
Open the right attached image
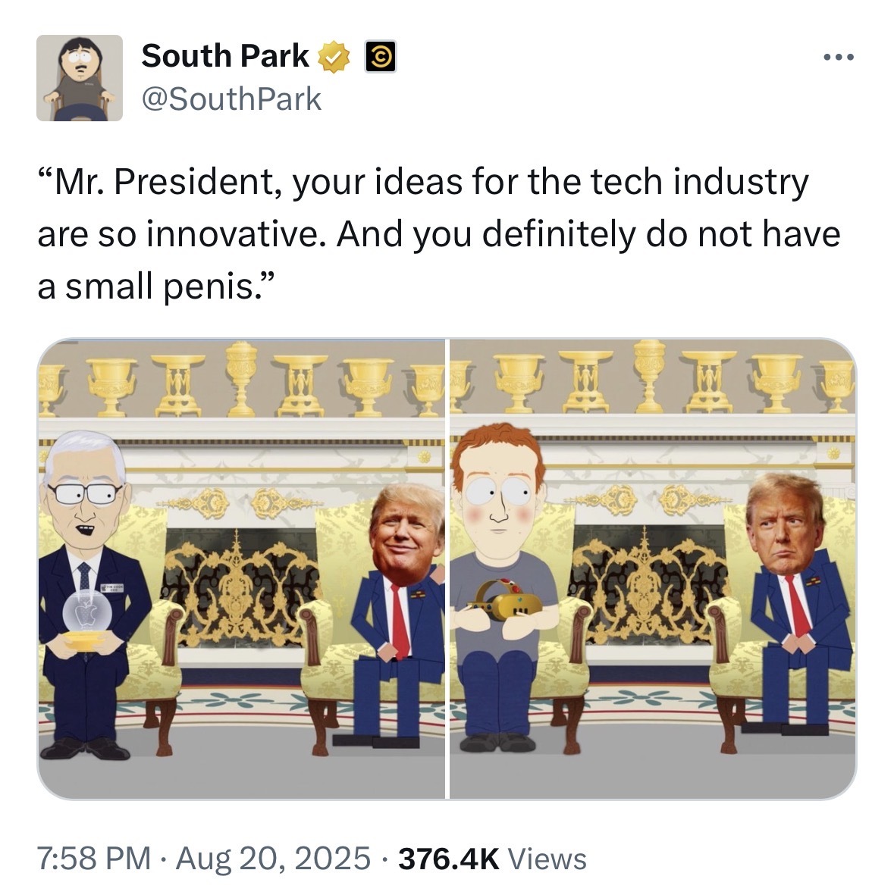(653, 568)
